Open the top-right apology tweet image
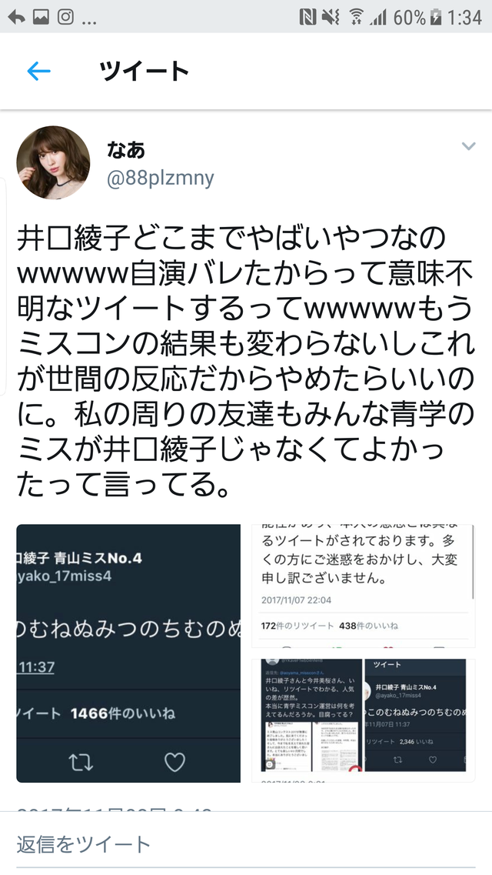The height and width of the screenshot is (875, 492). [x=364, y=586]
